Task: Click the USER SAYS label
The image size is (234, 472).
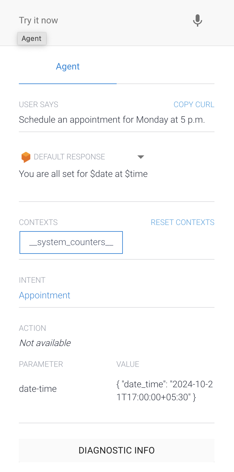Action: click(38, 105)
